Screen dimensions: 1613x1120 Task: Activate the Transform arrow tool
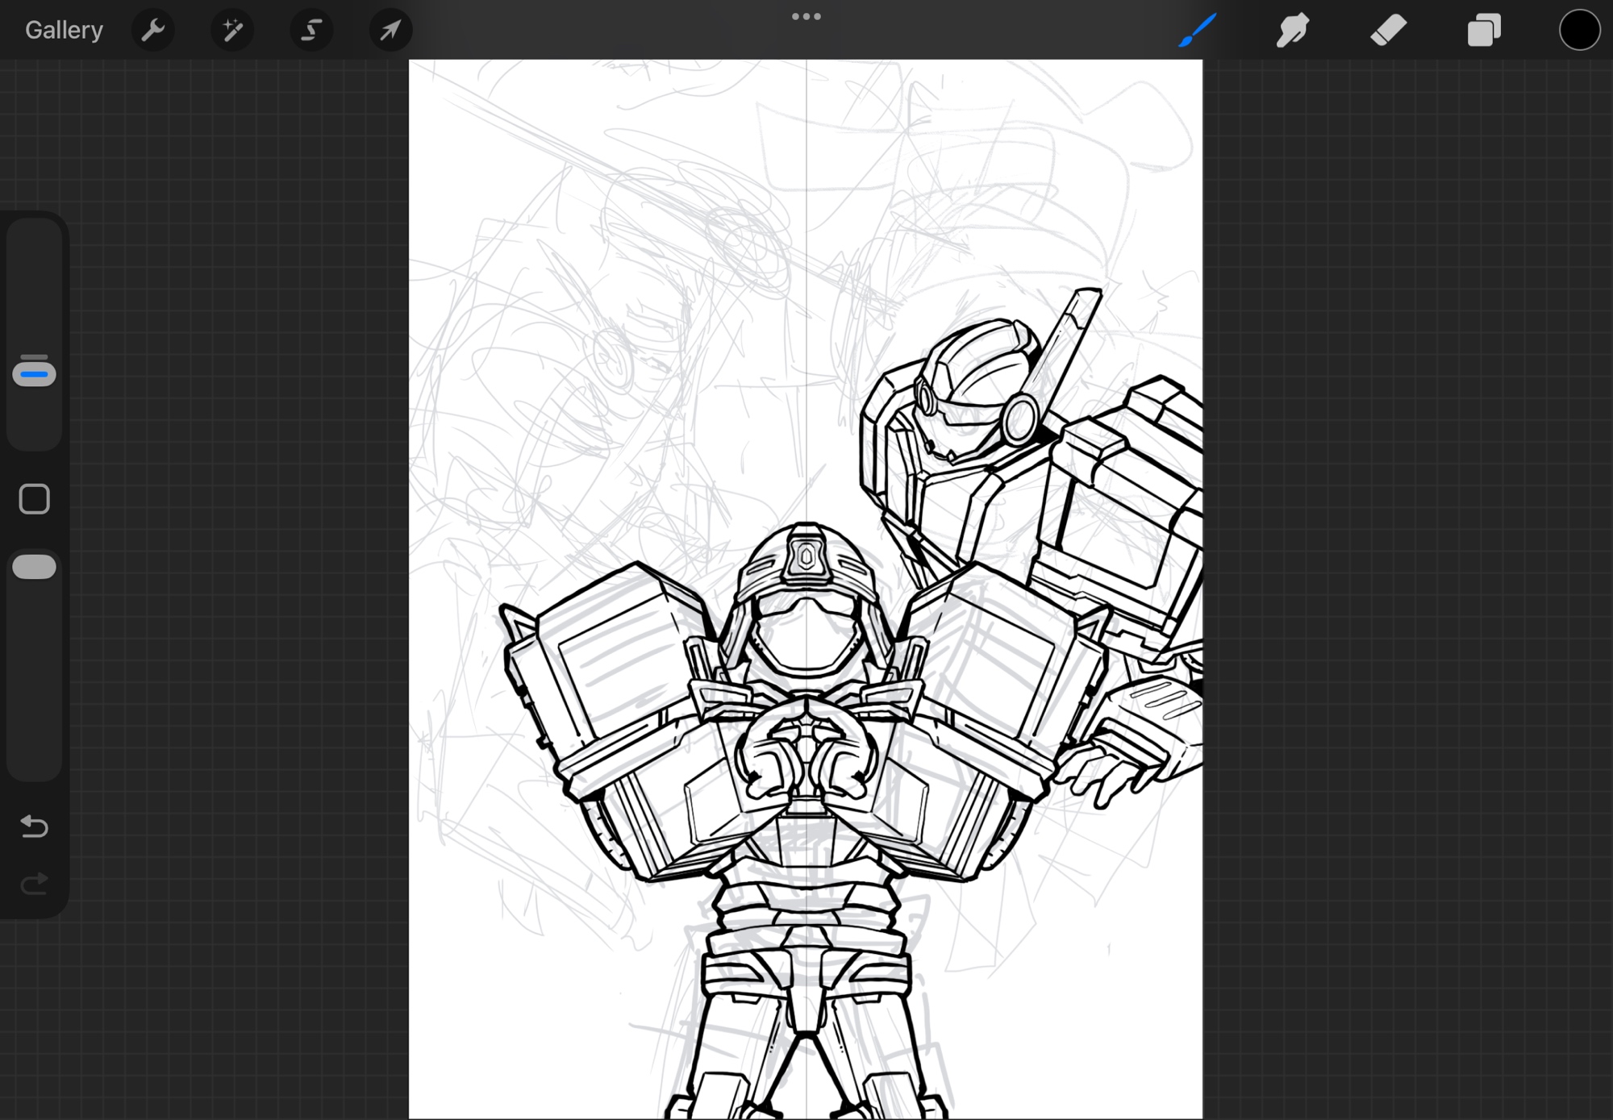click(x=390, y=31)
